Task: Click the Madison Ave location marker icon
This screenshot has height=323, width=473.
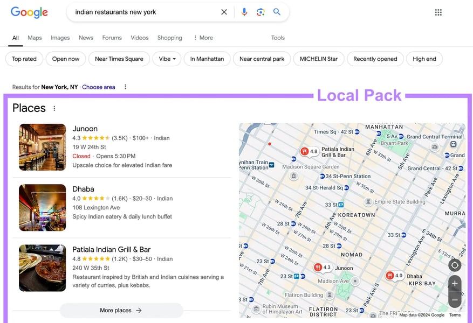Action: pos(355,281)
